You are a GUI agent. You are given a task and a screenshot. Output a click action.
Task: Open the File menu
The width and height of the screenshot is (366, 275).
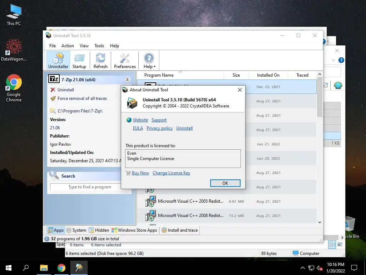tap(53, 46)
